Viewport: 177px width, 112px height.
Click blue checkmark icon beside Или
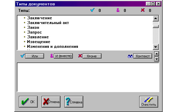coord(23,56)
